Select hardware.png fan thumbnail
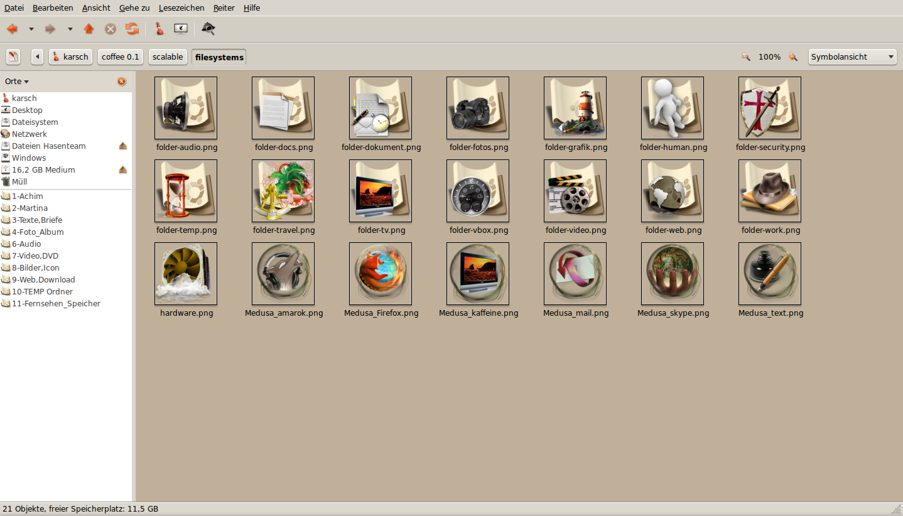Image resolution: width=903 pixels, height=516 pixels. tap(186, 274)
